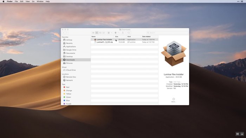Open Remote Disc in the sidebar
Viewport: 246px width, 138px height.
[71, 77]
